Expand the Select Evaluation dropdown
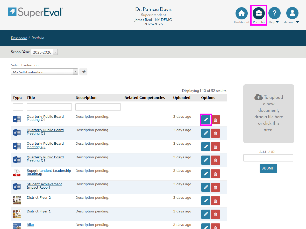Screen dimensions: 306x229 point(44,72)
